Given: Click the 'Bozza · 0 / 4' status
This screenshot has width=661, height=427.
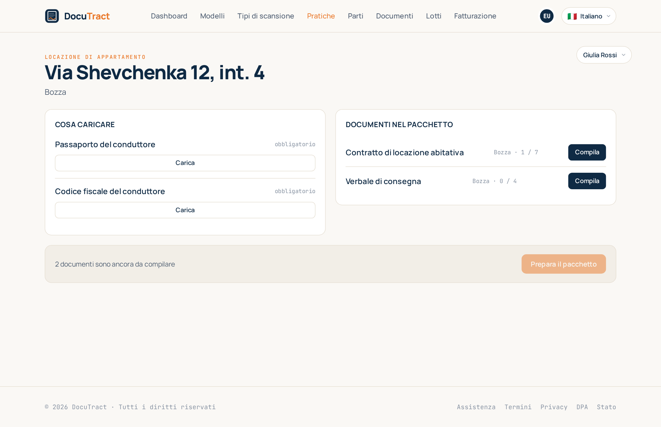Looking at the screenshot, I should (x=494, y=181).
